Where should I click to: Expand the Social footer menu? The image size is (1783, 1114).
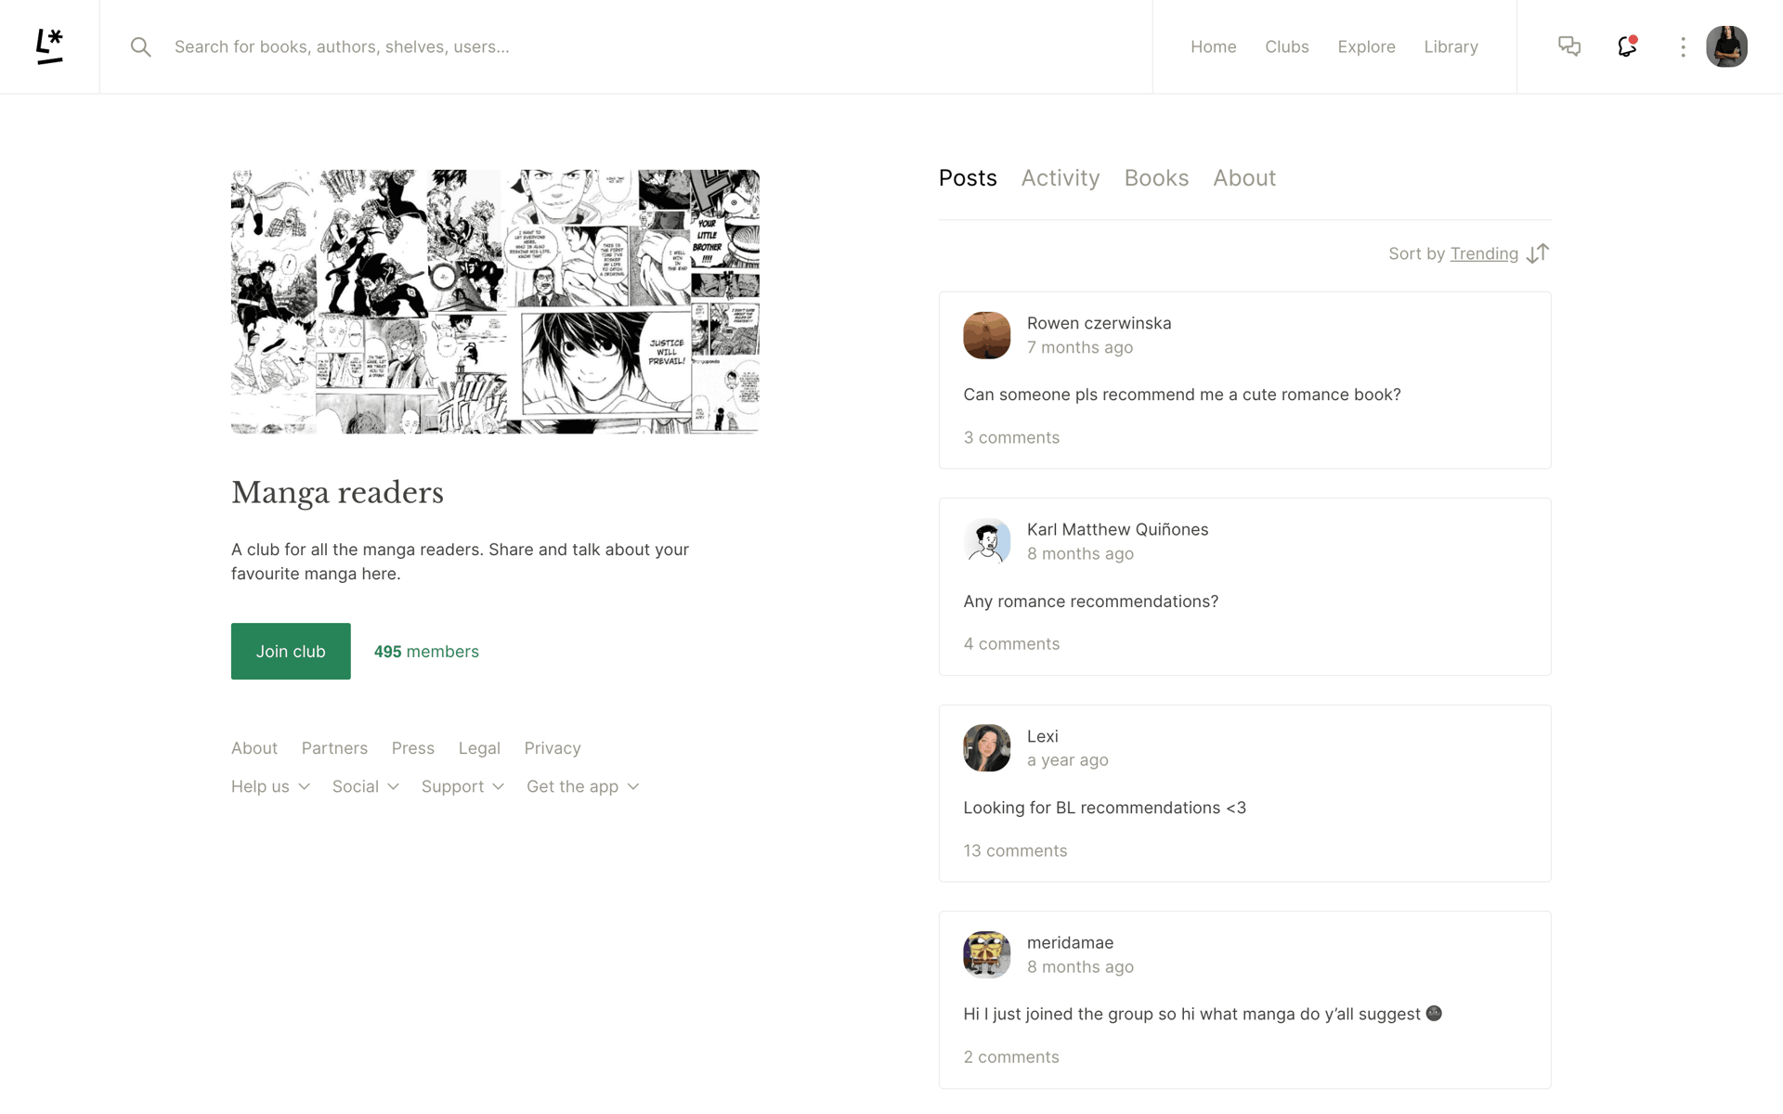click(365, 786)
